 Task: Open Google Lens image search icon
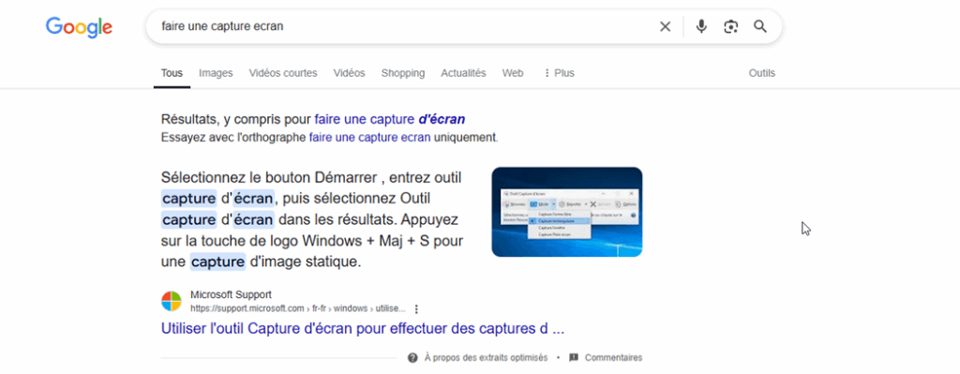(730, 27)
